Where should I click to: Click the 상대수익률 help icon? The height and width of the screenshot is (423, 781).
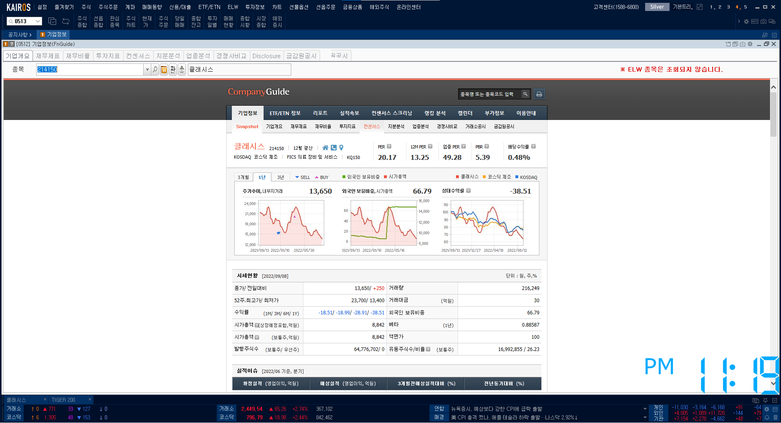point(468,190)
